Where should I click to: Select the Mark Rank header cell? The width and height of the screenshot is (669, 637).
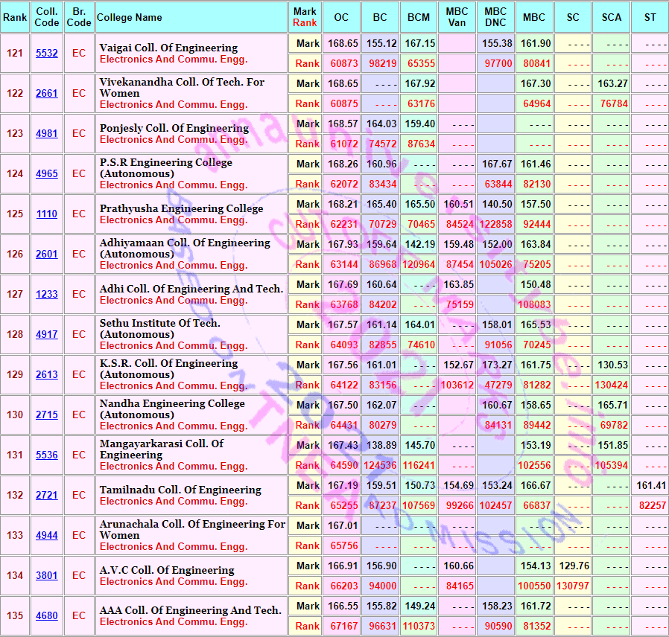point(305,17)
